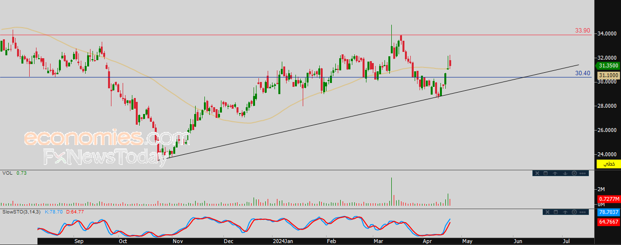This screenshot has height=245, width=621.
Task: Move the VOL panel up
Action: click(x=555, y=173)
